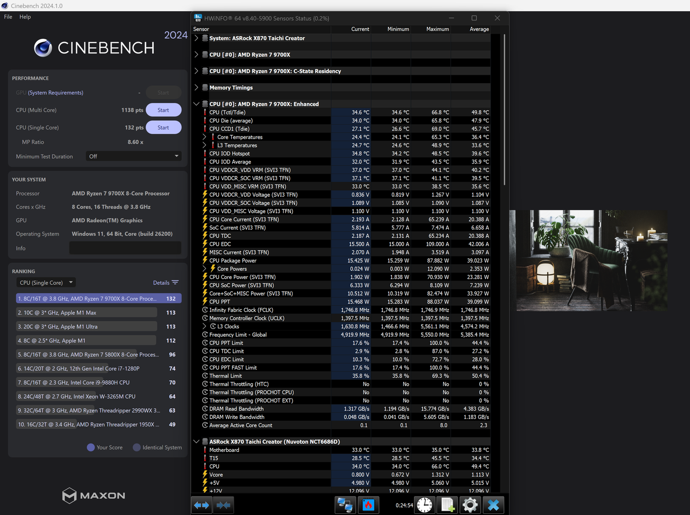Click the HWiNFO title bar app icon
Screen dimensions: 690x515
[x=198, y=18]
